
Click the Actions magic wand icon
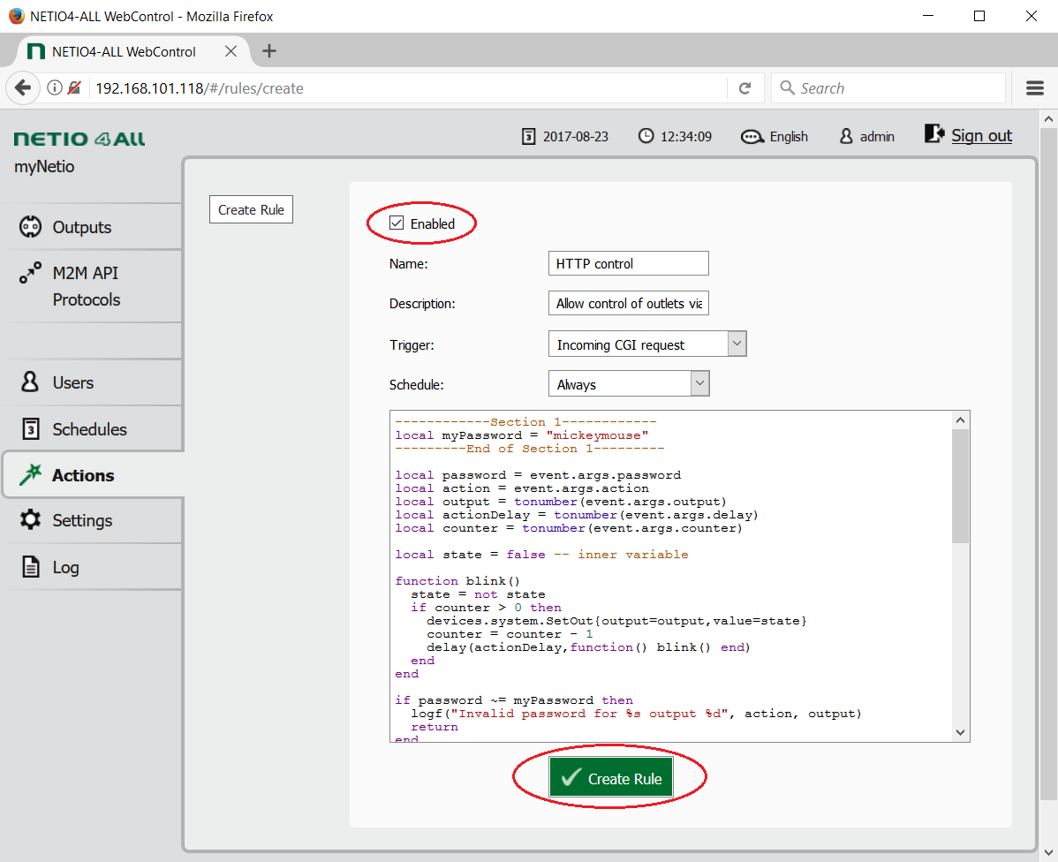coord(30,474)
